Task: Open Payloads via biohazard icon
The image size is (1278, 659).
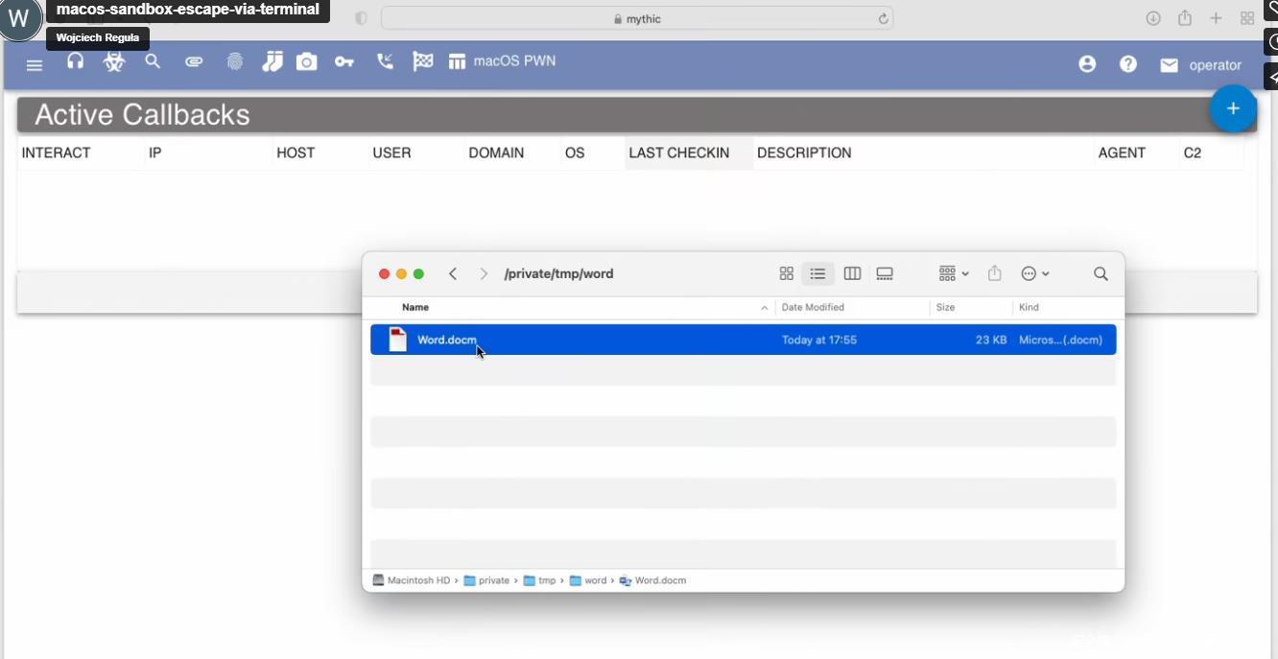Action: point(114,62)
